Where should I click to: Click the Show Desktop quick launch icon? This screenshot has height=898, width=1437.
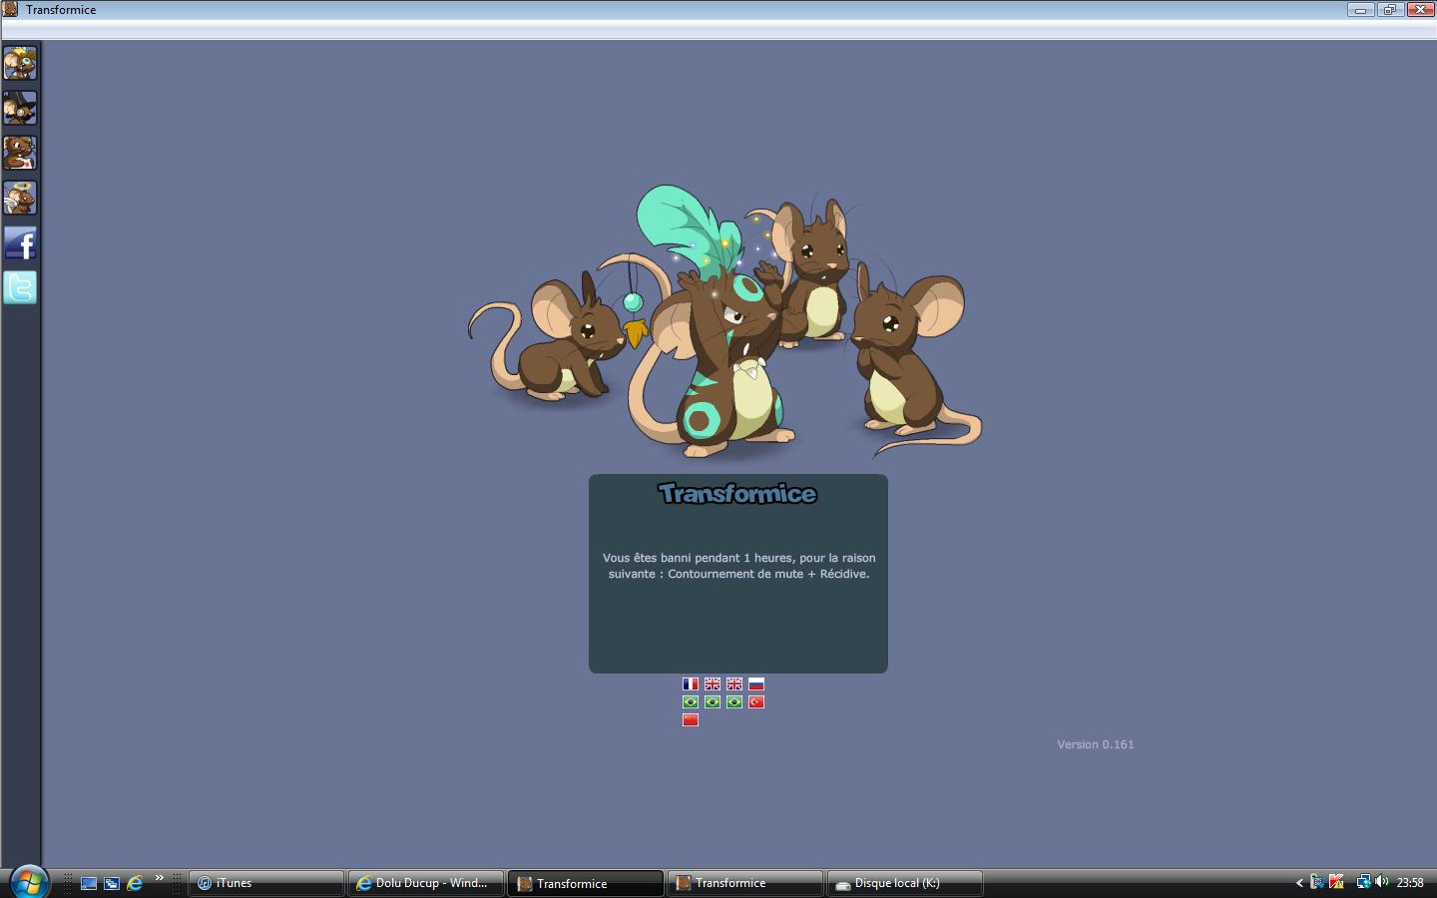click(x=89, y=883)
